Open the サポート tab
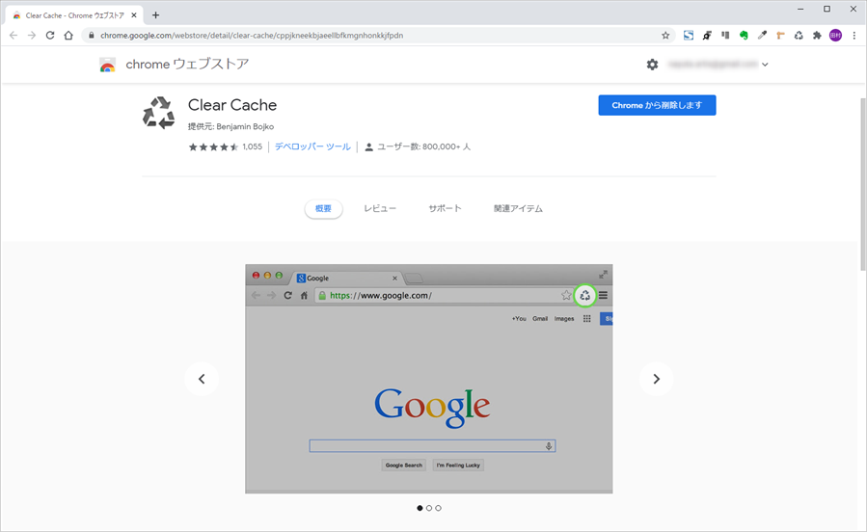The image size is (867, 532). pos(445,208)
